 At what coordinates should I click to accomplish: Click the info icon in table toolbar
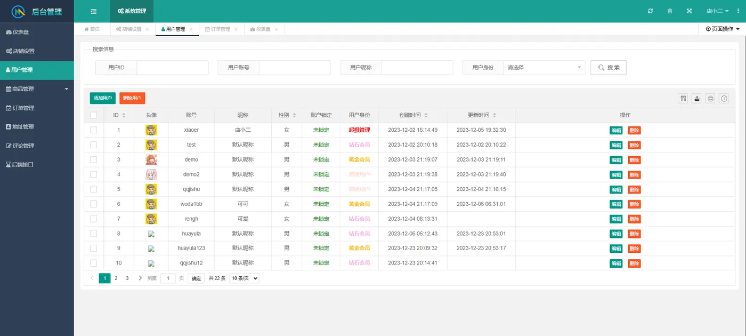pos(724,99)
